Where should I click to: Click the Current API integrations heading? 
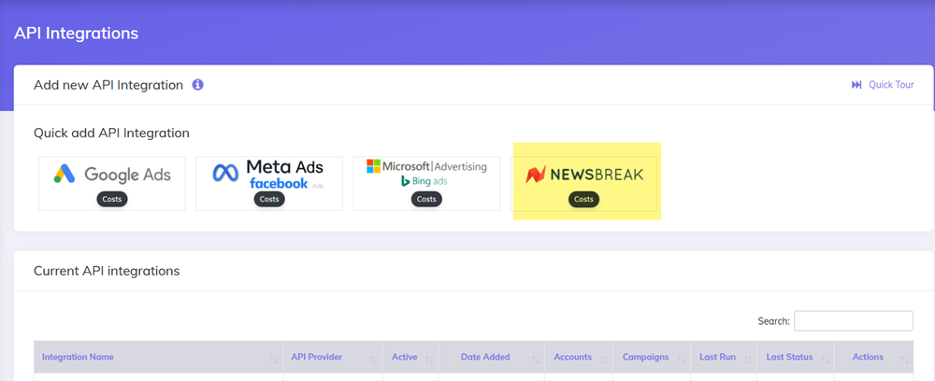107,271
